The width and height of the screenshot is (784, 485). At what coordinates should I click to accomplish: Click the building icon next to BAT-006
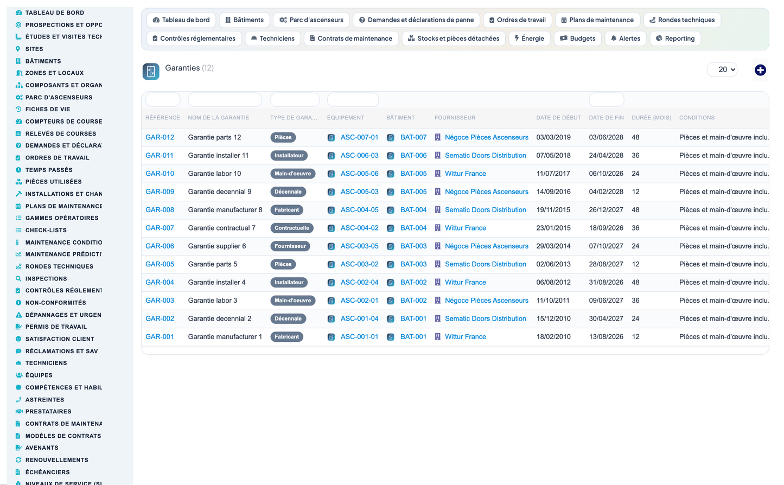coord(390,156)
